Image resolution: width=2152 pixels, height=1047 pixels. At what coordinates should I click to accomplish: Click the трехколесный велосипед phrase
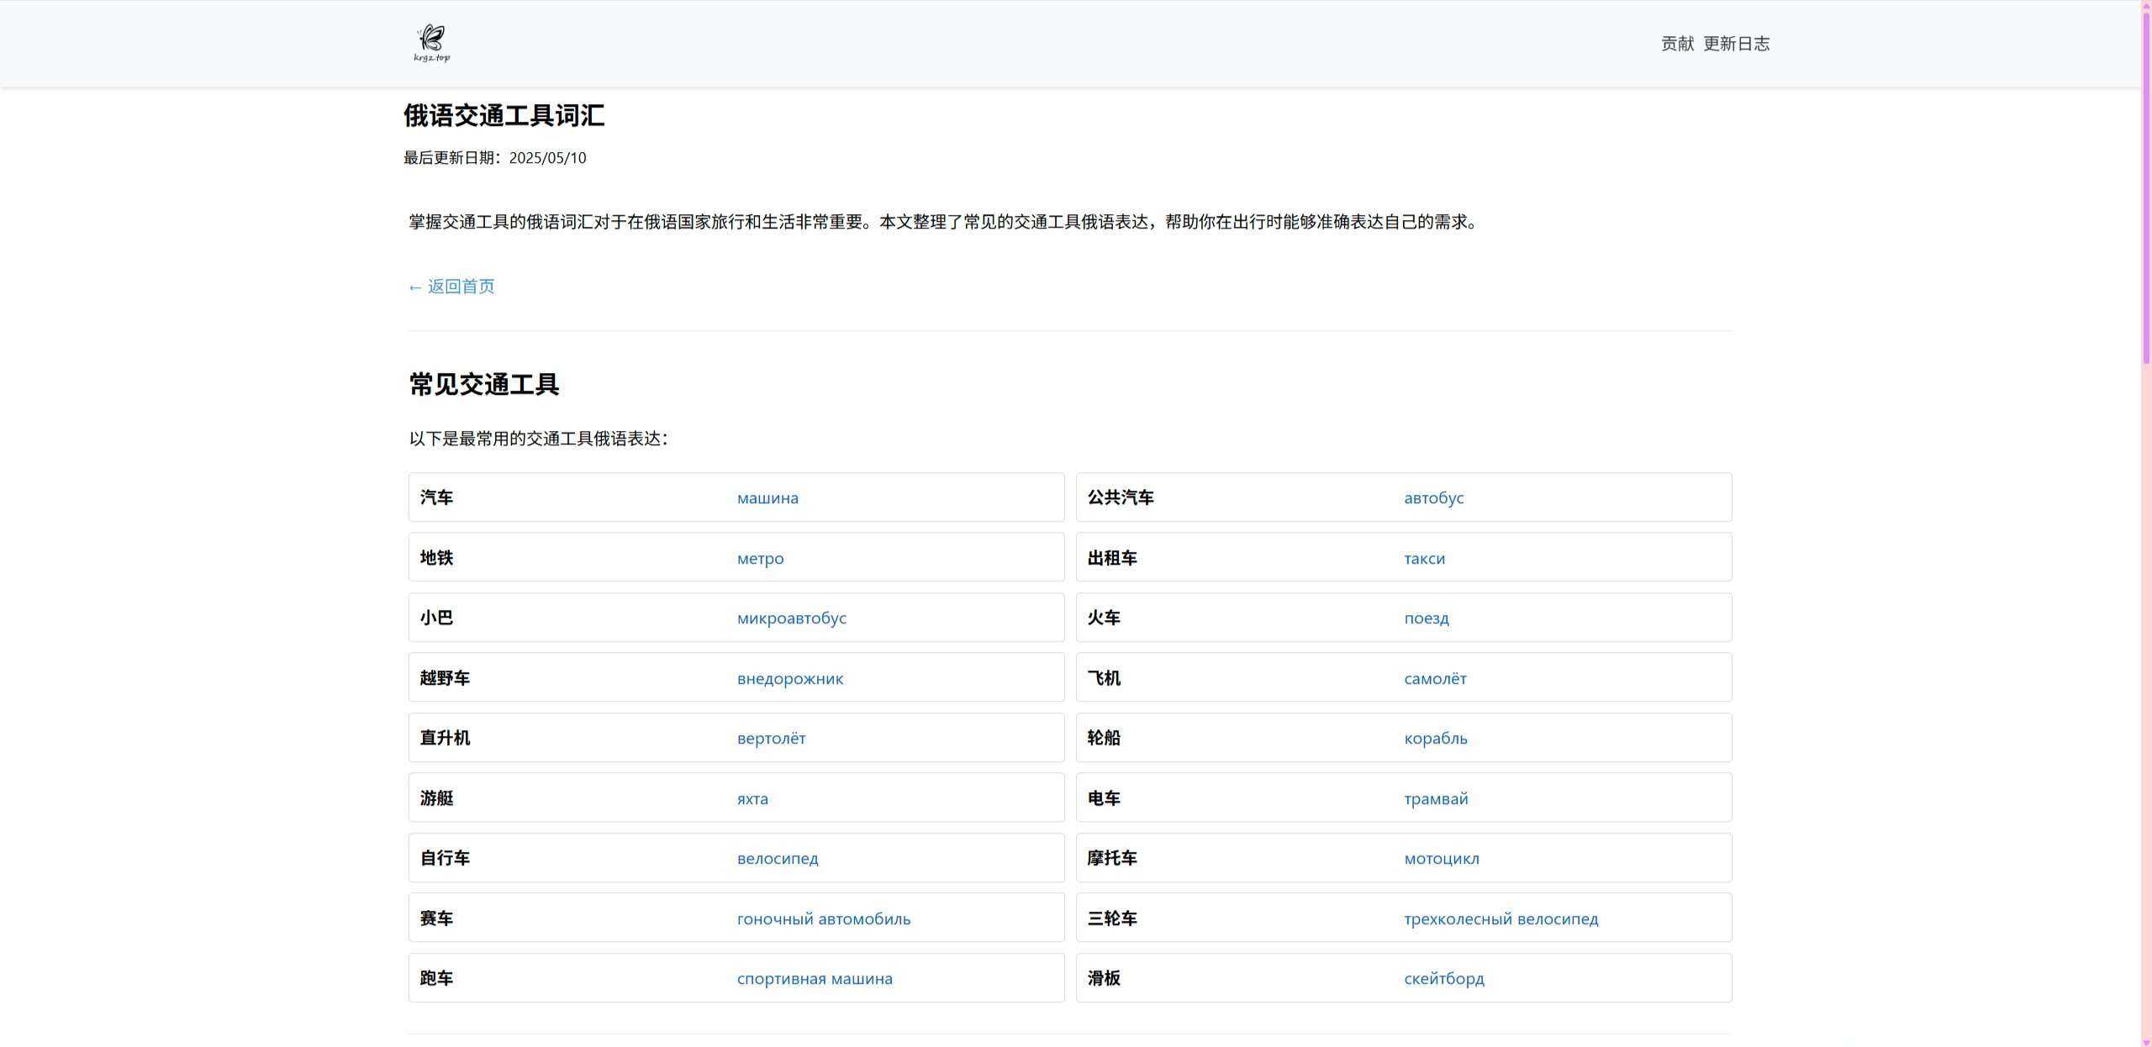click(1501, 919)
